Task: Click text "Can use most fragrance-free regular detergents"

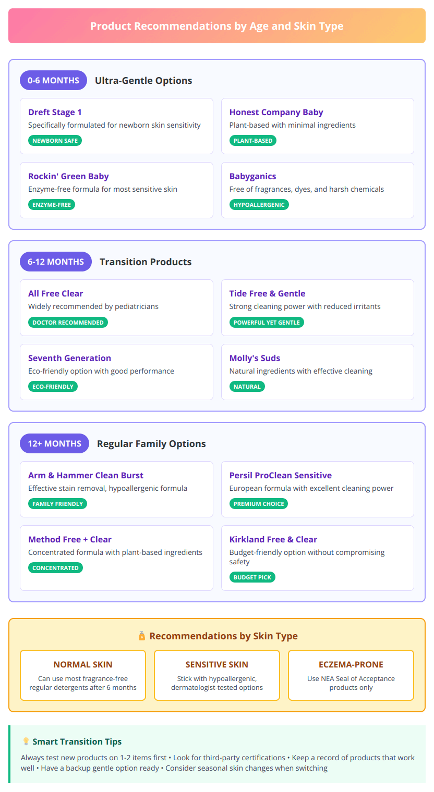Action: pos(83,683)
